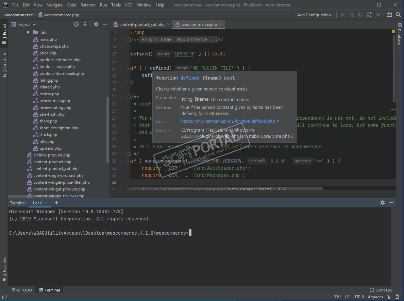Toggle the Favorites tool window stripe button
This screenshot has height=301, width=404.
point(4,269)
